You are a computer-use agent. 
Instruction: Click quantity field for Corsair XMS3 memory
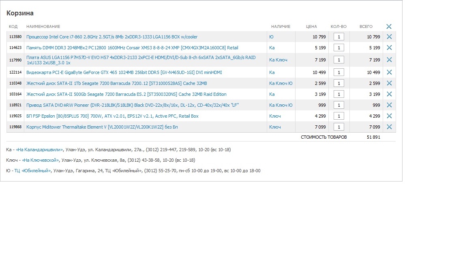[338, 48]
